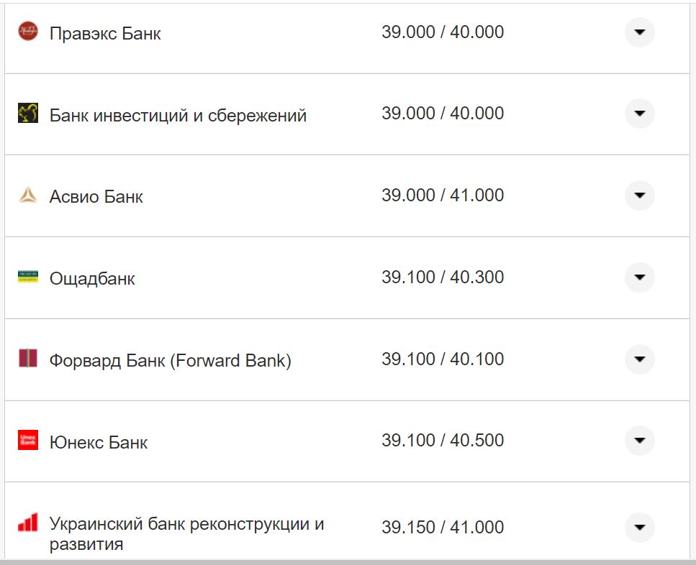Expand Асвио Банк row details
The height and width of the screenshot is (565, 696).
(x=639, y=195)
